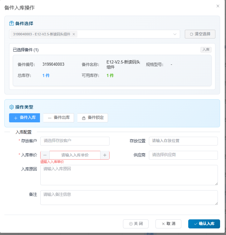Image resolution: width=226 pixels, height=235 pixels.
Task: Focus the 入库单价 number input
Action: tap(75, 155)
